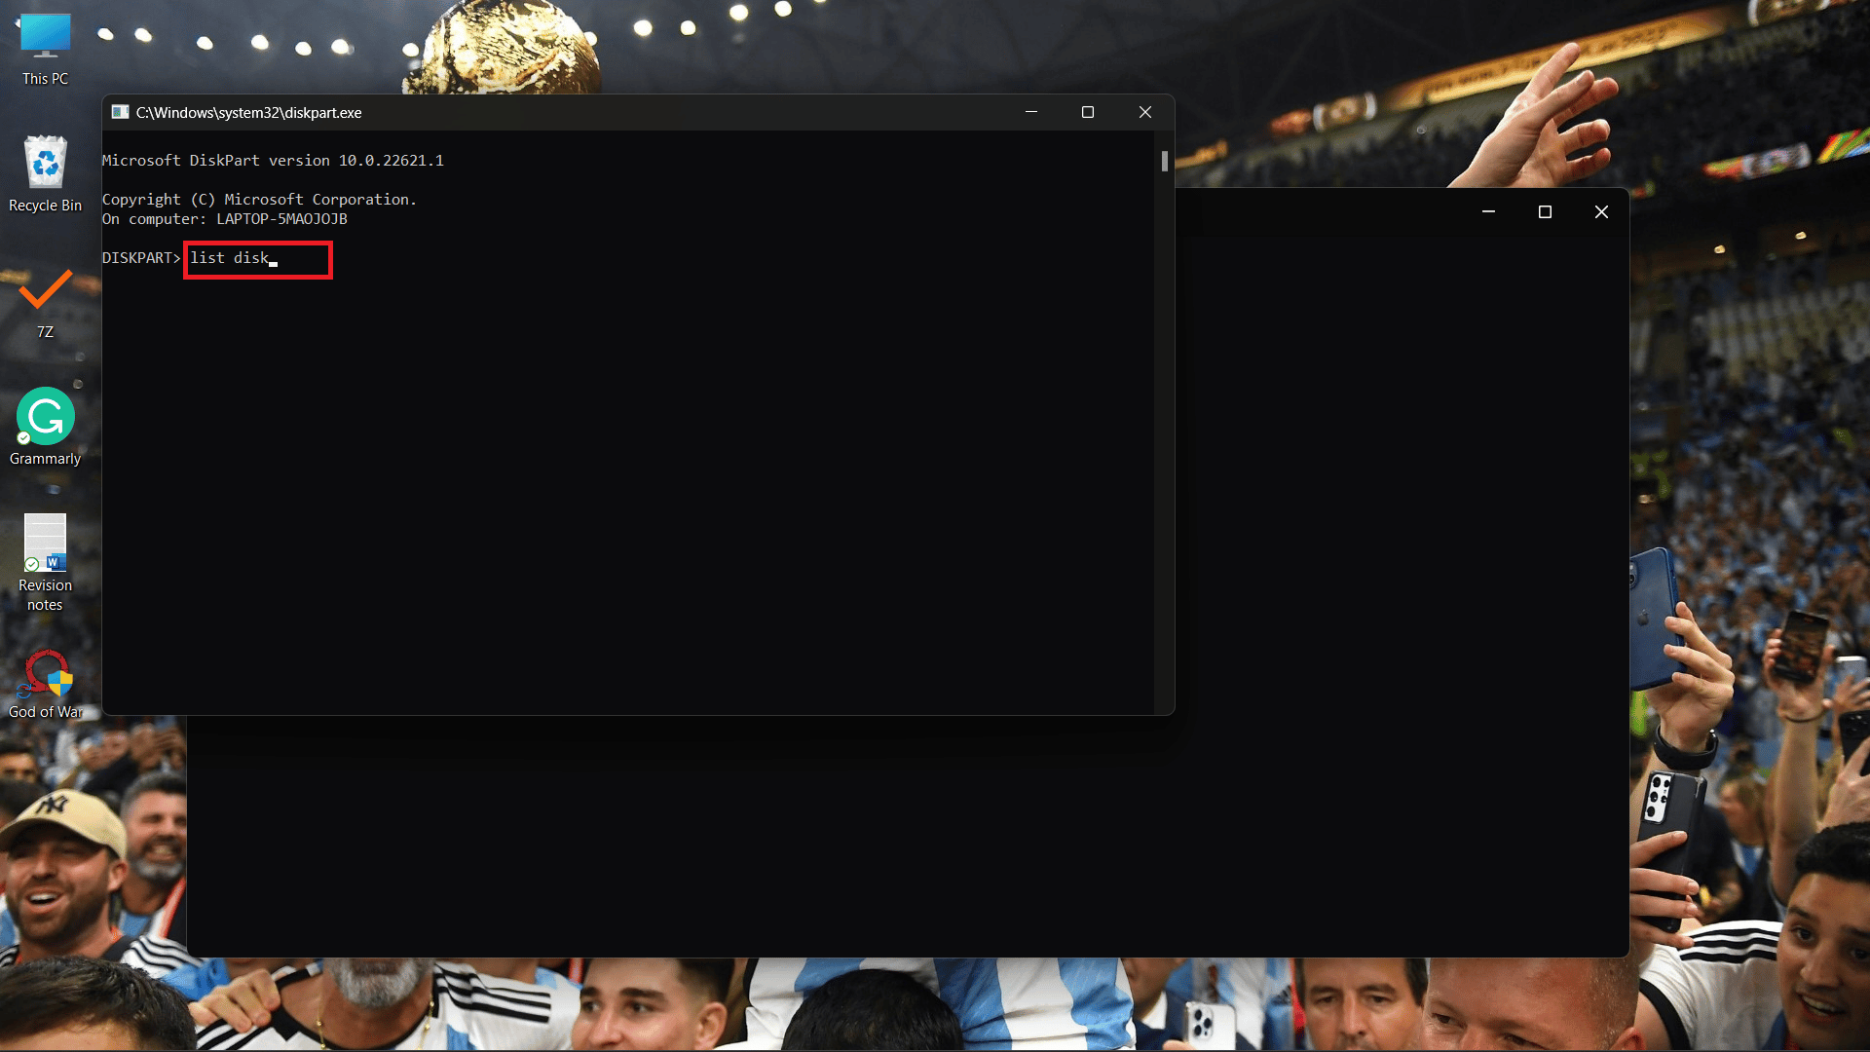Click the minimize button on the second window
The height and width of the screenshot is (1052, 1870).
coord(1488,212)
